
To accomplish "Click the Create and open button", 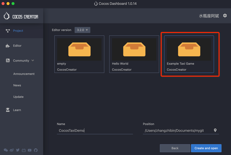I will tap(206, 148).
